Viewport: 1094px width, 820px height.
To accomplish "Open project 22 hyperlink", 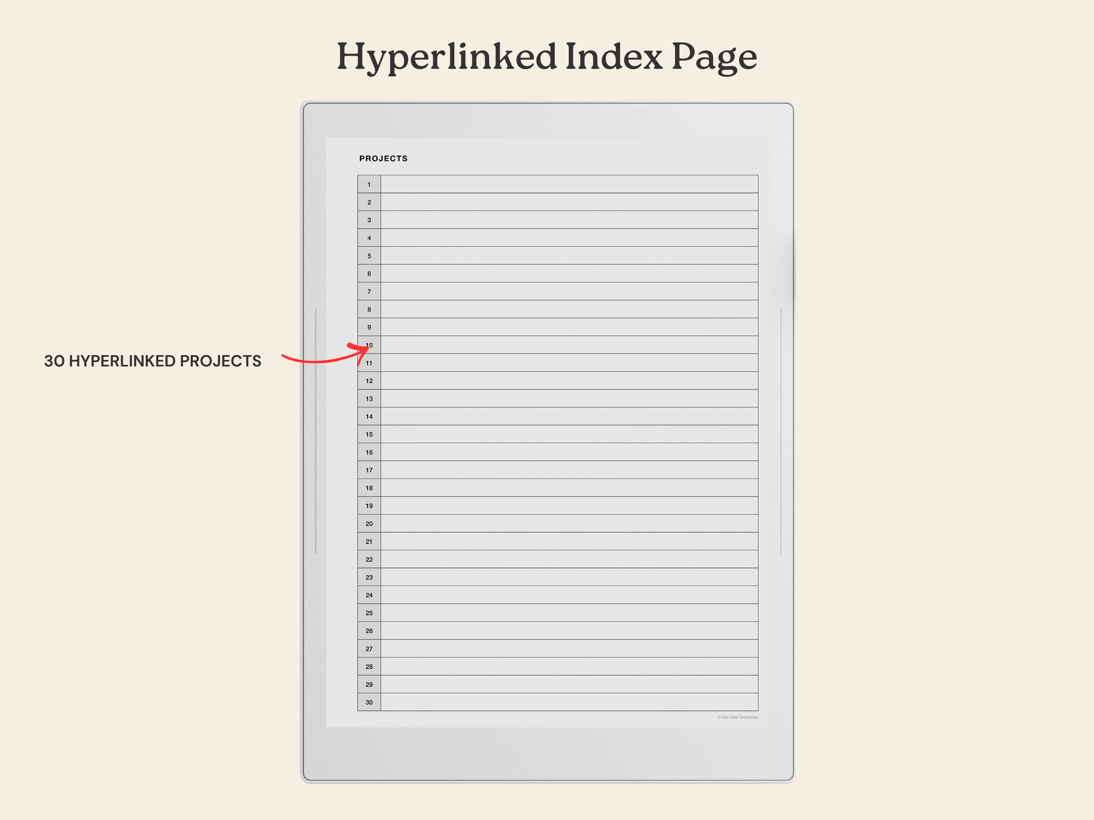I will click(x=369, y=559).
